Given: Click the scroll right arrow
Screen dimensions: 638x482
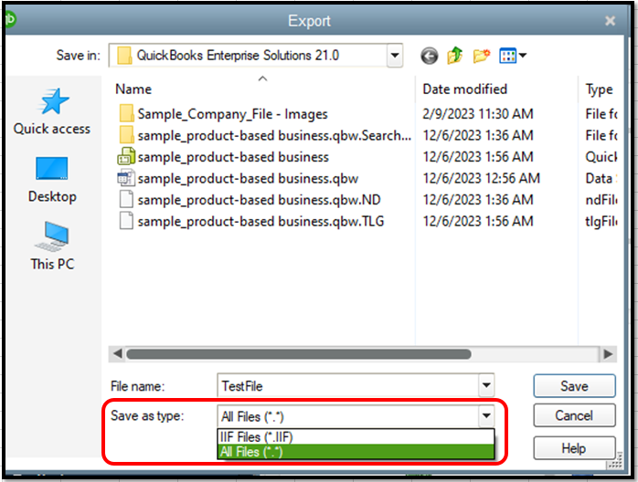Looking at the screenshot, I should point(608,354).
